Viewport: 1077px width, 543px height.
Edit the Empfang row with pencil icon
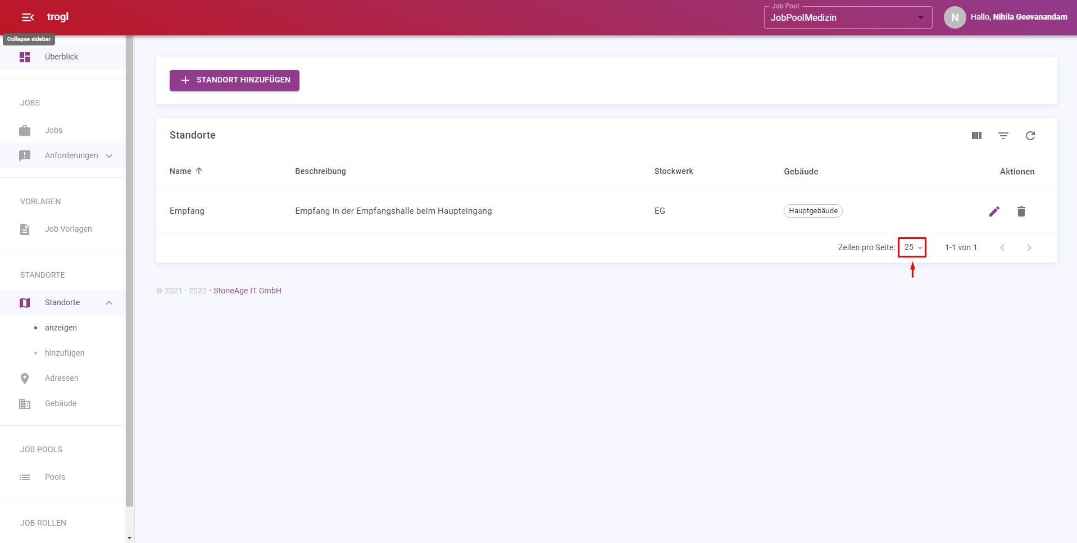(994, 211)
